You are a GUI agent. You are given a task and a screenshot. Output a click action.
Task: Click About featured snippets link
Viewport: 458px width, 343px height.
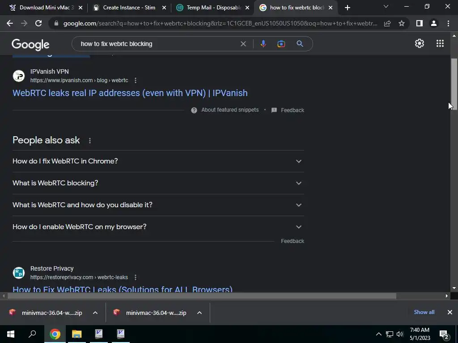pyautogui.click(x=230, y=110)
